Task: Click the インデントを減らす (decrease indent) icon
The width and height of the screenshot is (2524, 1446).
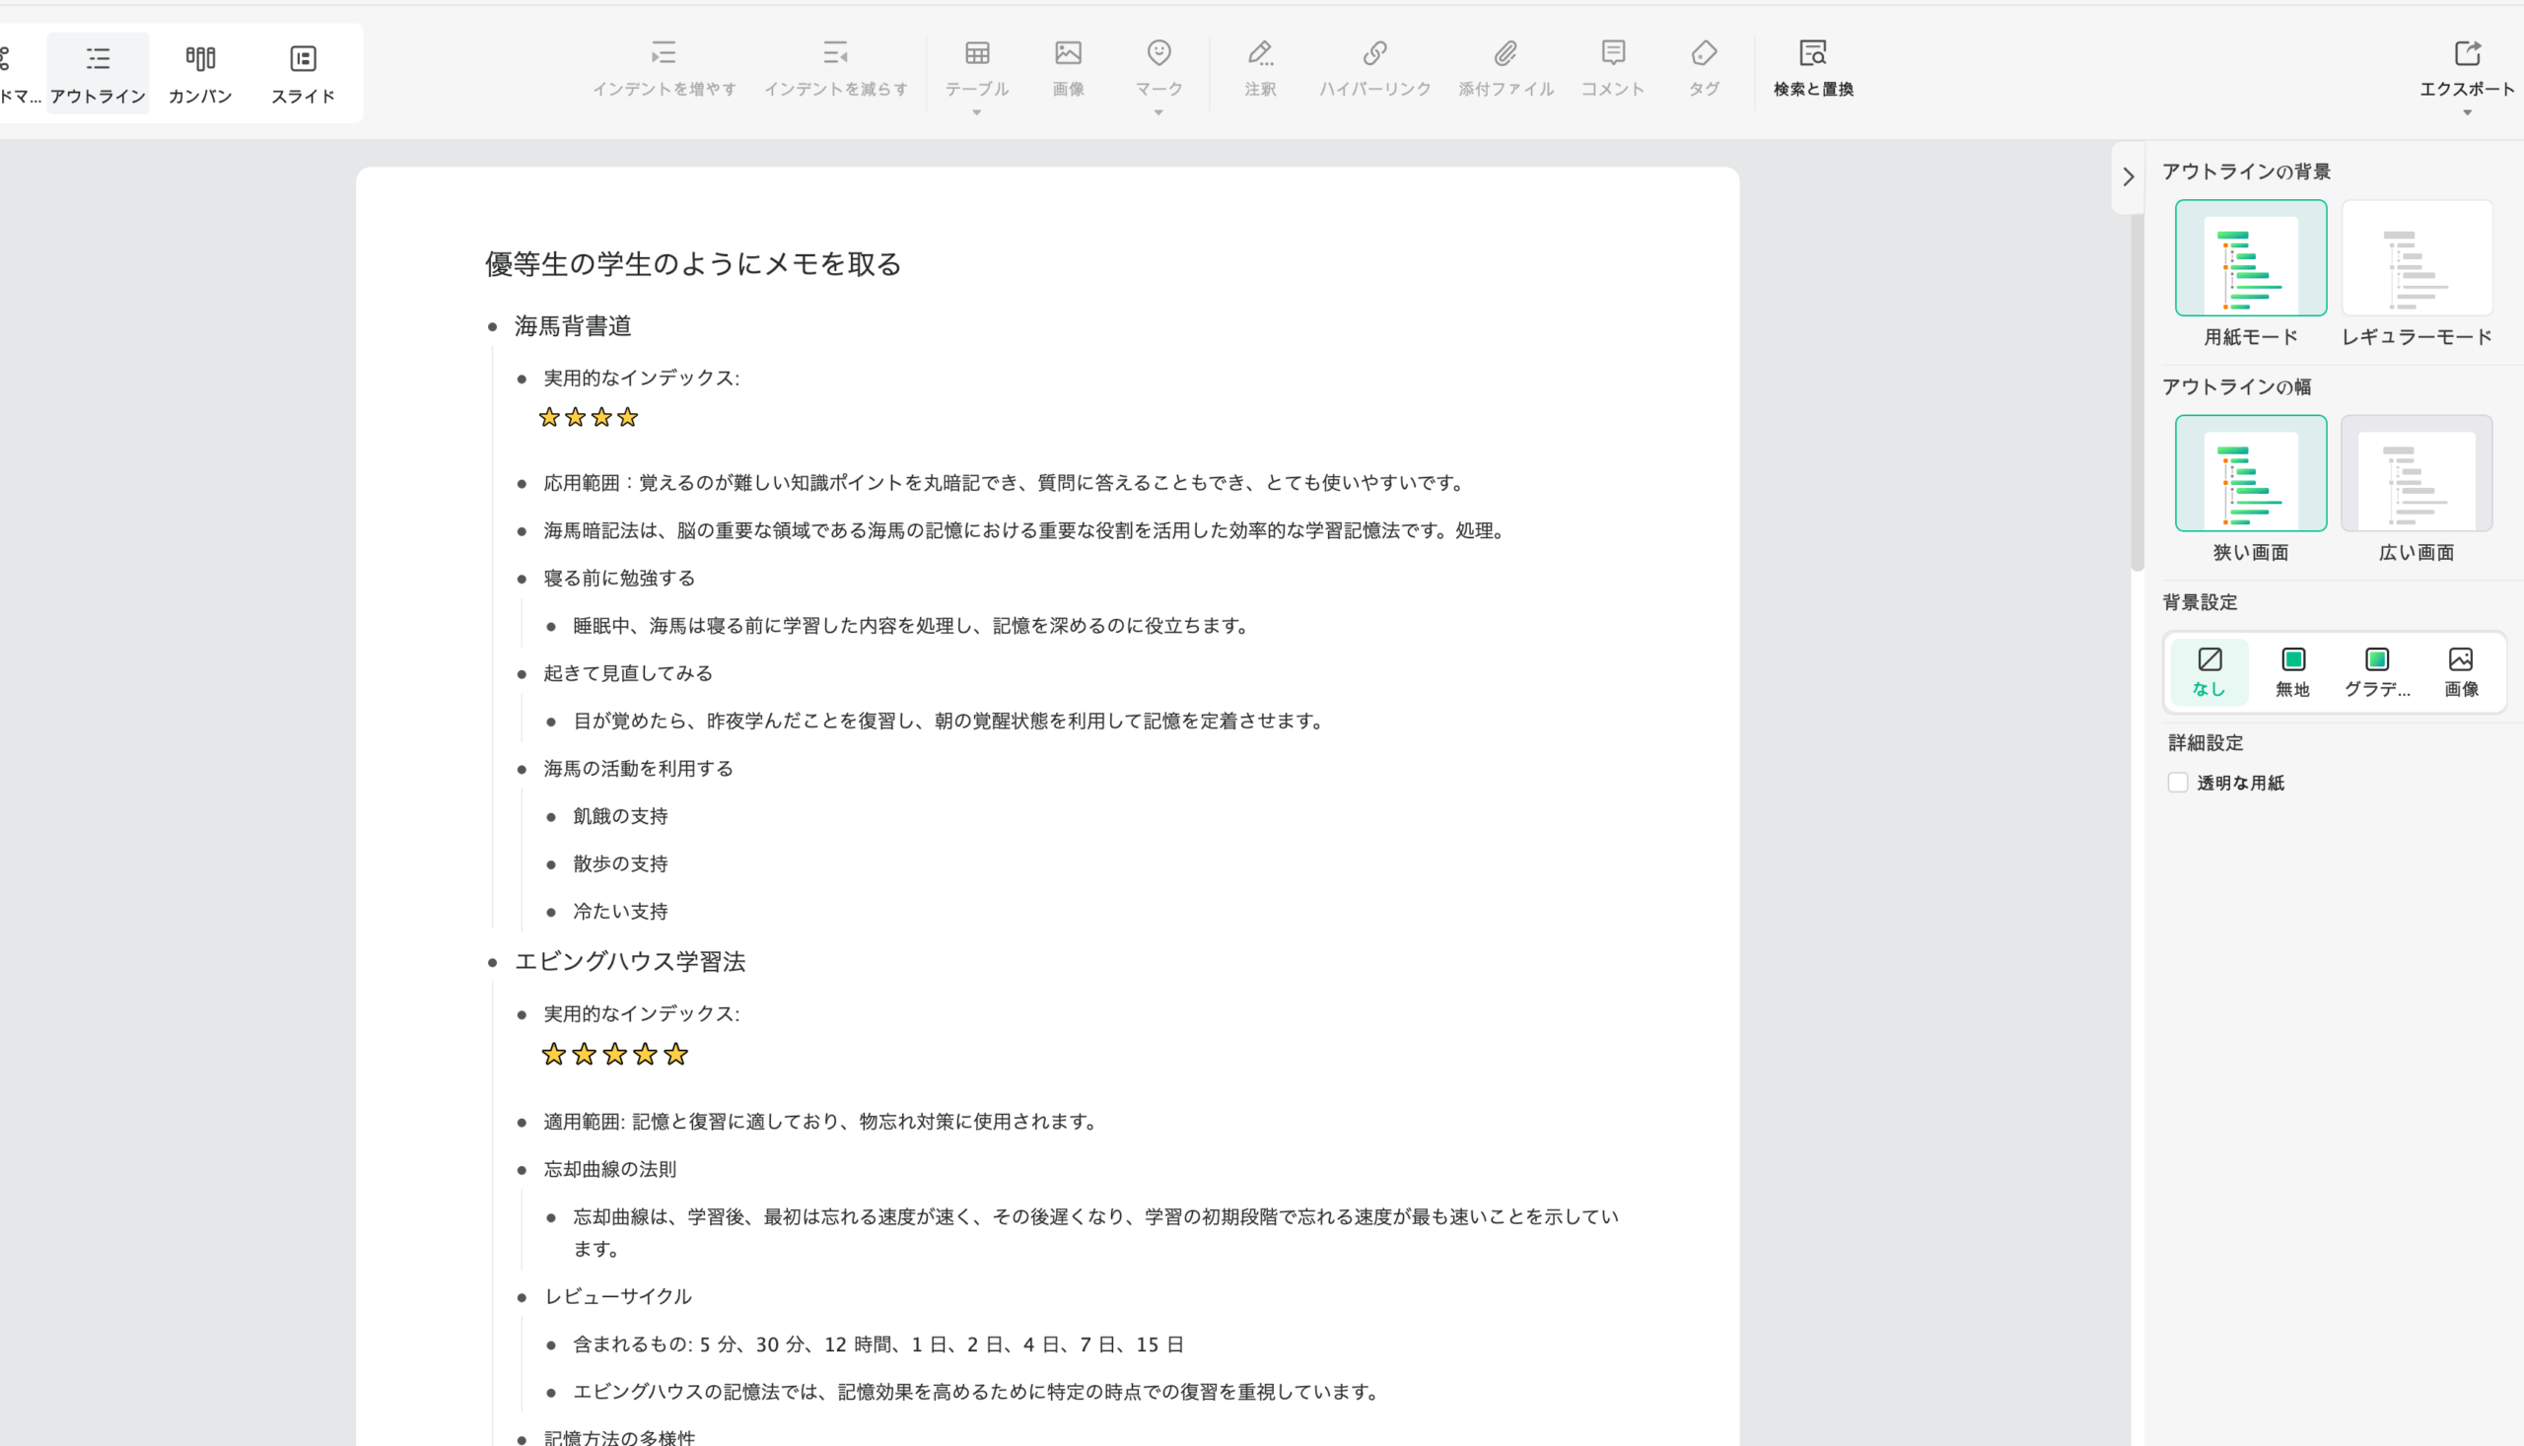Action: pos(835,53)
